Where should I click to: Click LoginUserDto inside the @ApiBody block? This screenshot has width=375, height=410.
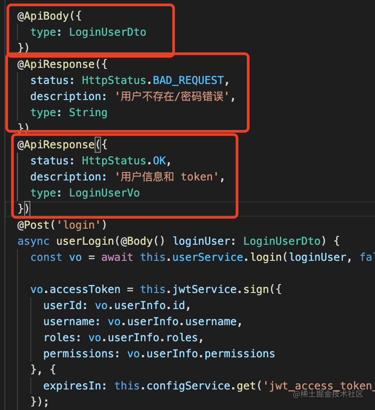[x=108, y=32]
